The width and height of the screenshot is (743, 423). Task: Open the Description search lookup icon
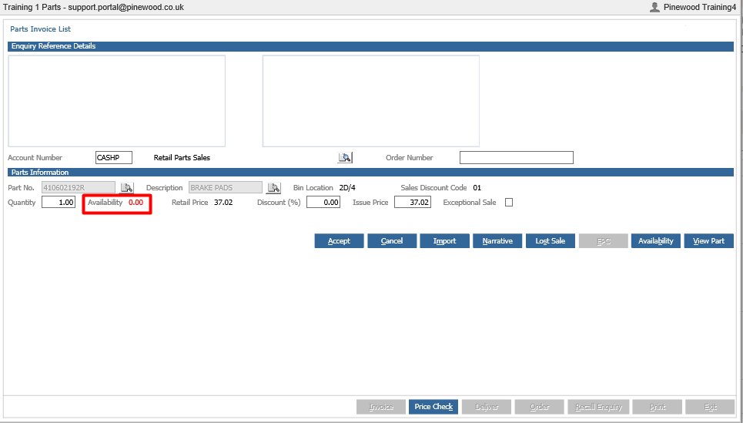[273, 188]
